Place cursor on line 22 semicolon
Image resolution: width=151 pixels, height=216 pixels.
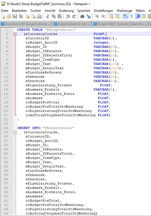click(x=18, y=119)
